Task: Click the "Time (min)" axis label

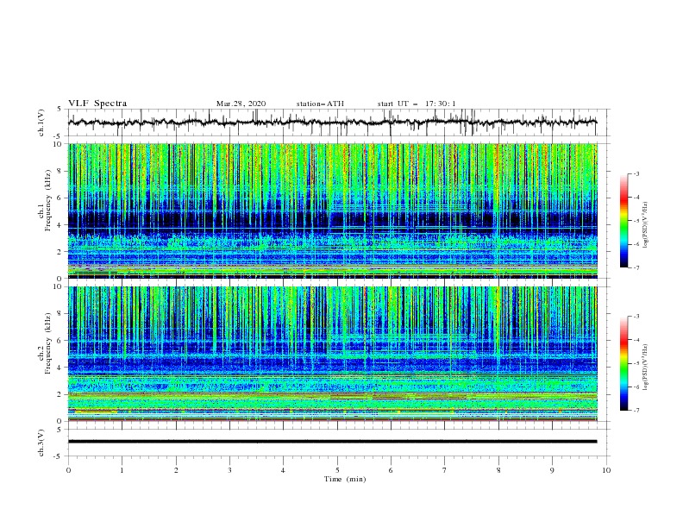Action: click(x=345, y=479)
